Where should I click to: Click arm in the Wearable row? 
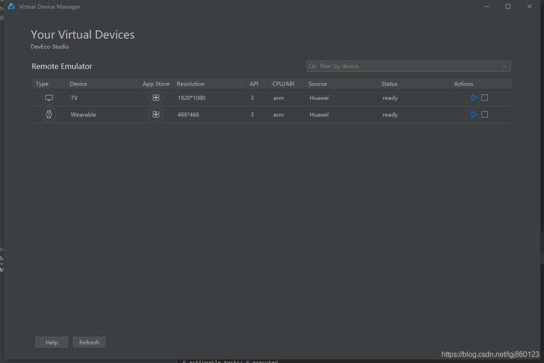(x=278, y=114)
